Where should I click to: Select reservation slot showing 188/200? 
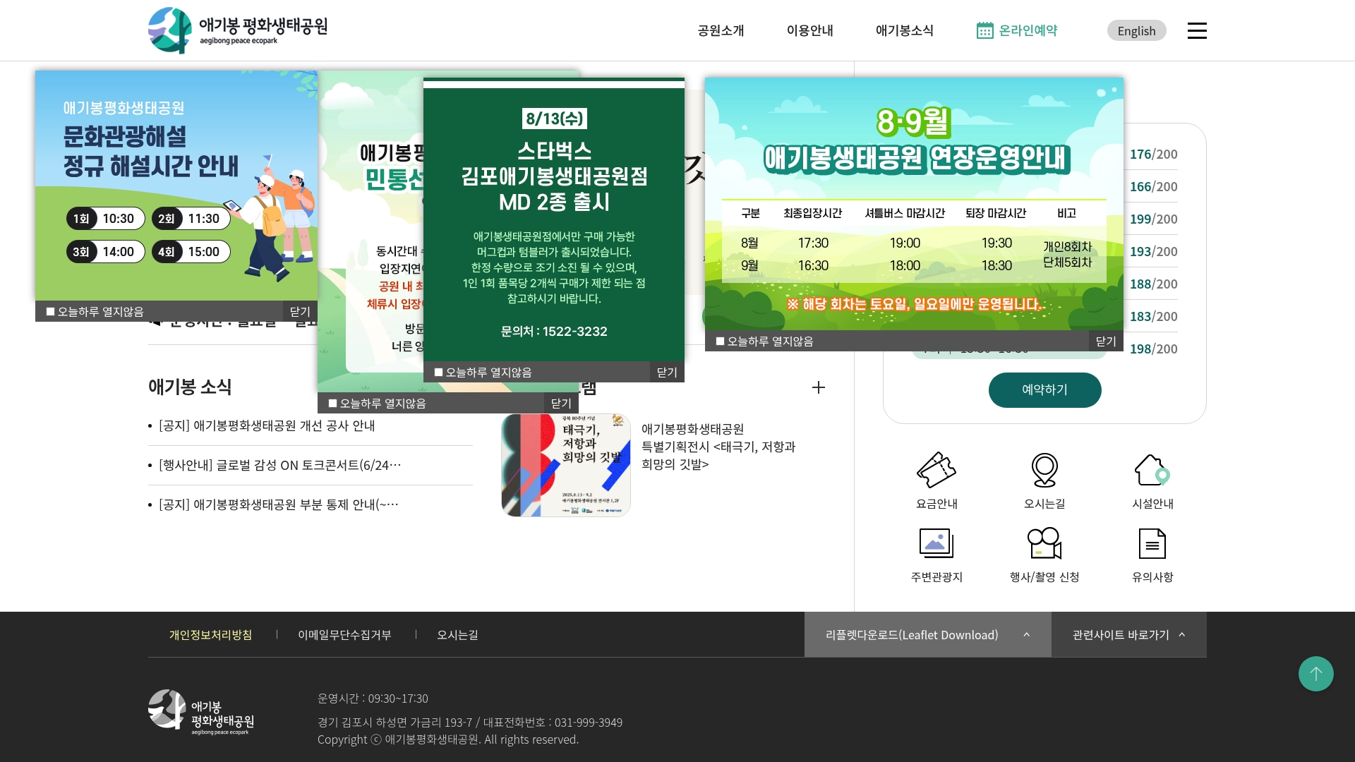coord(1153,284)
